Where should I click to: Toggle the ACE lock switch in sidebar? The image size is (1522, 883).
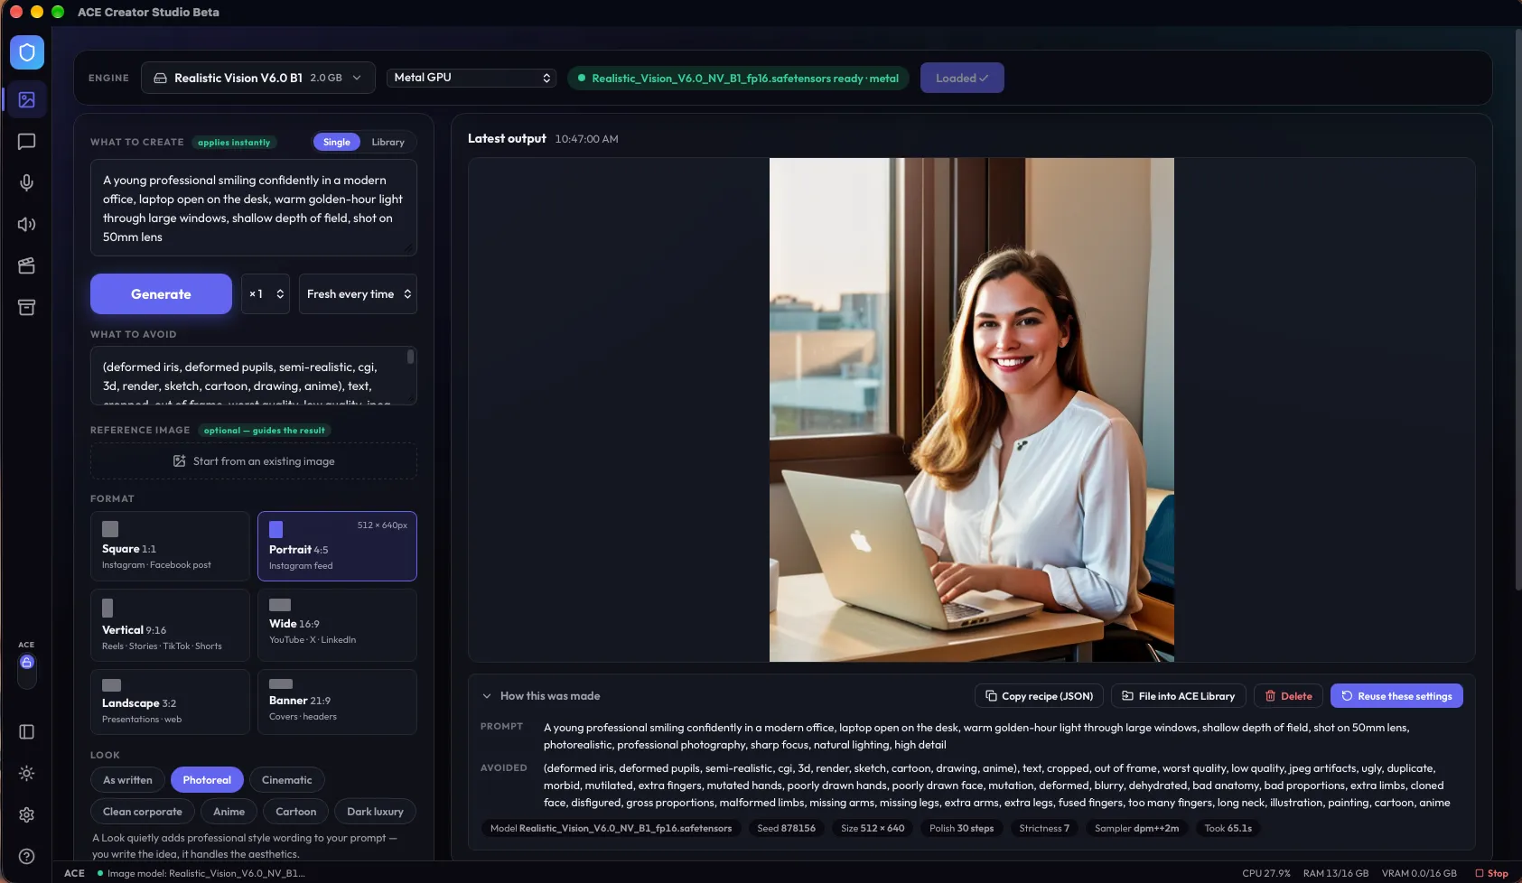pyautogui.click(x=27, y=670)
